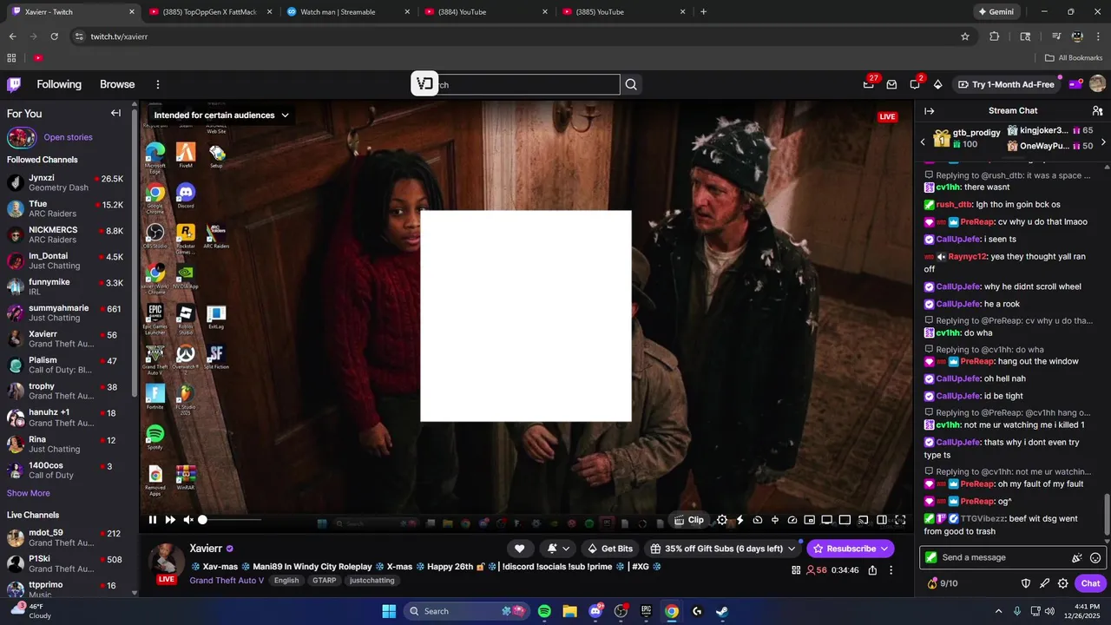The height and width of the screenshot is (625, 1111).
Task: Click the purple Chat send button
Action: coord(1090,583)
